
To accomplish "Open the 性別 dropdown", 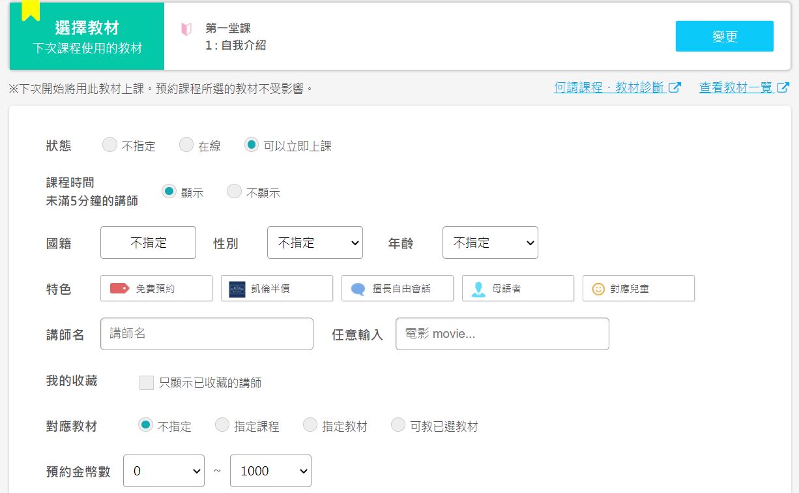I will pyautogui.click(x=315, y=243).
